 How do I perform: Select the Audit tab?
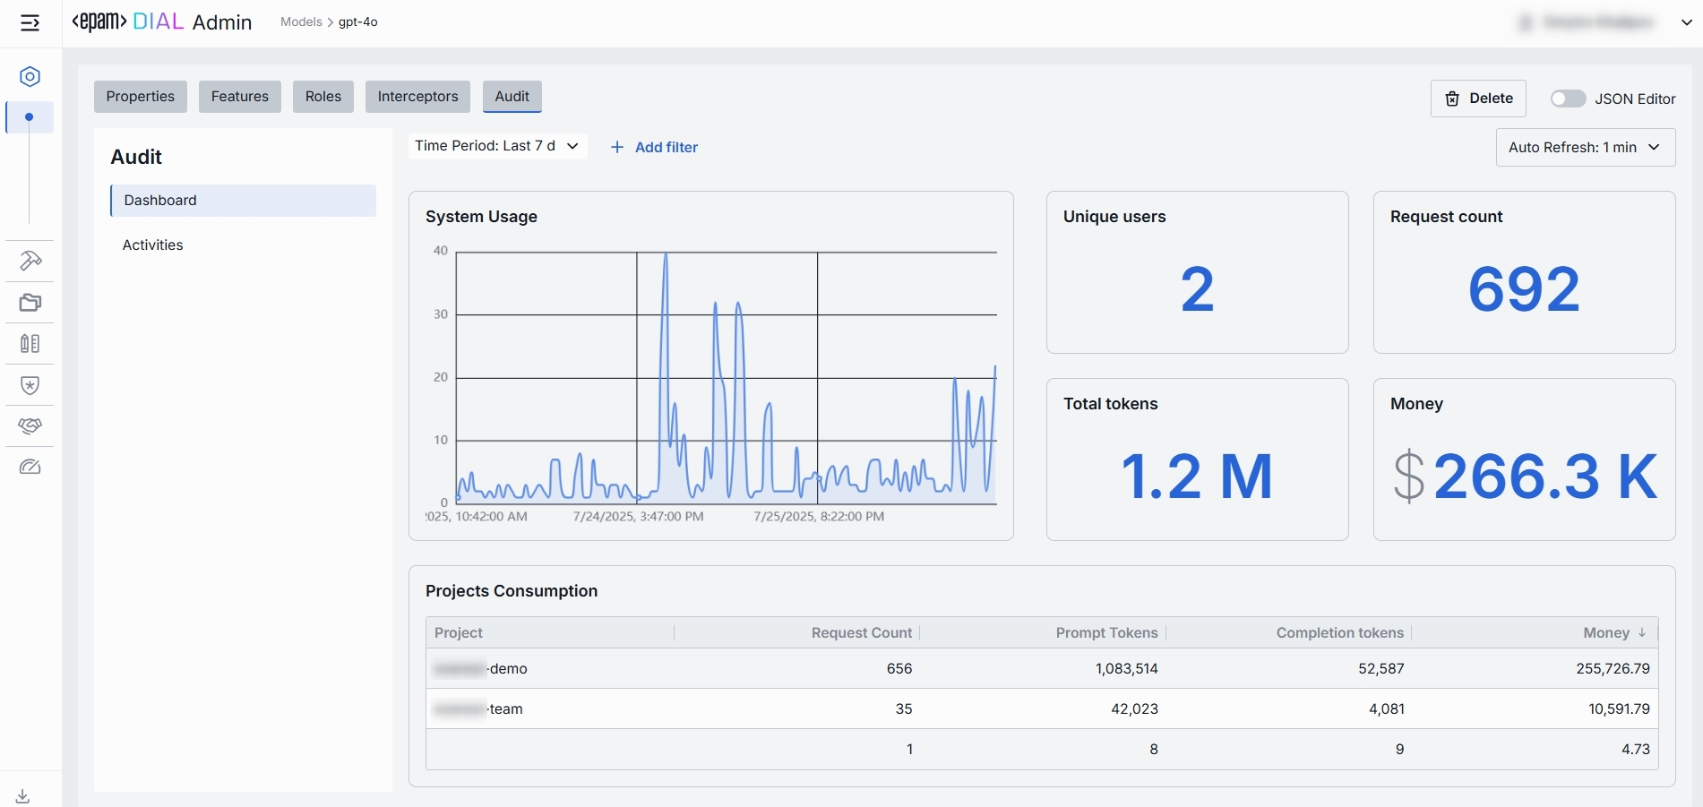click(512, 97)
